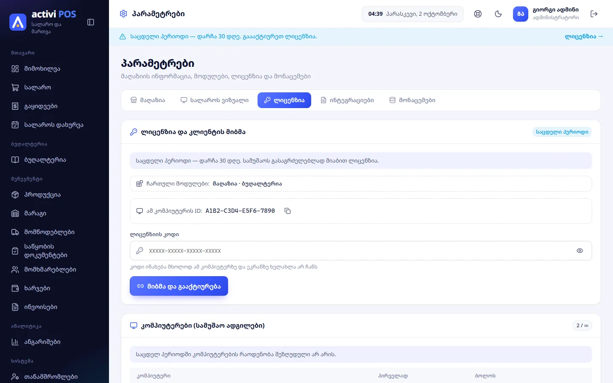Screen dimensions: 613x383
Task: Click the გიორგი ადმინი user profile
Action: point(547,14)
